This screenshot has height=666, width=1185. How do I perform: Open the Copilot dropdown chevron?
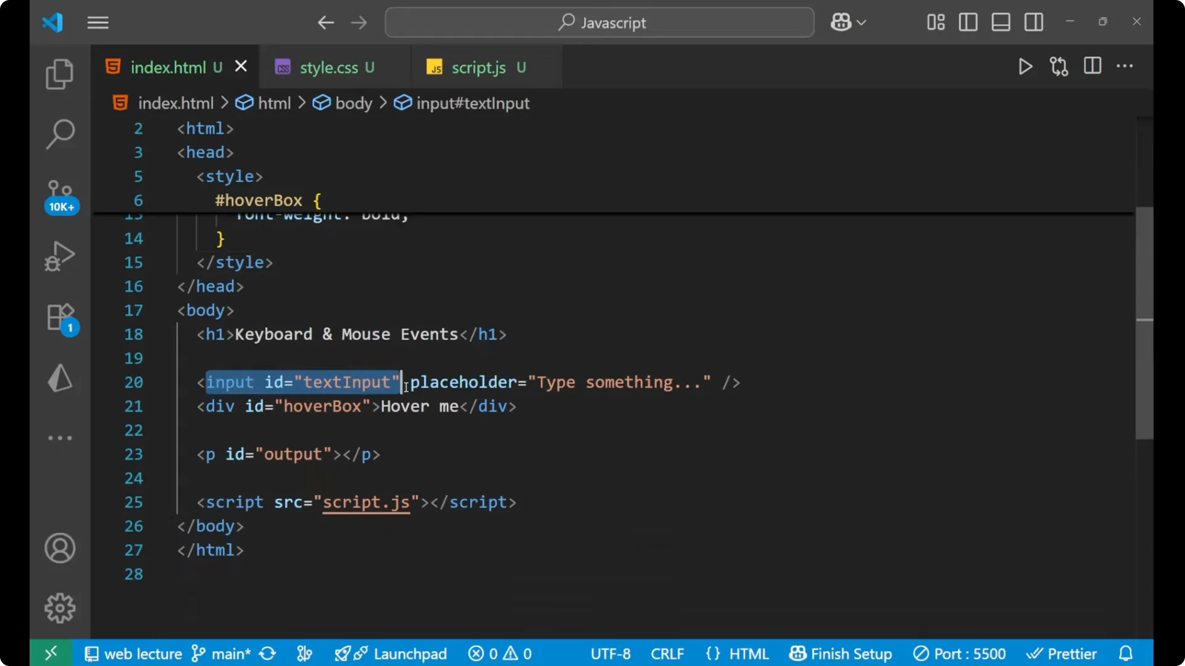tap(862, 22)
